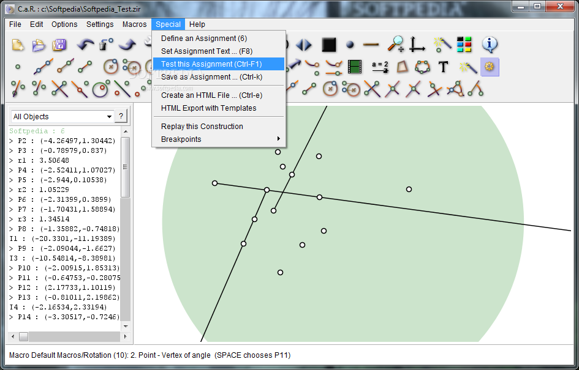Screen dimensions: 579x370
Task: Click the Save floppy disk icon
Action: (59, 45)
